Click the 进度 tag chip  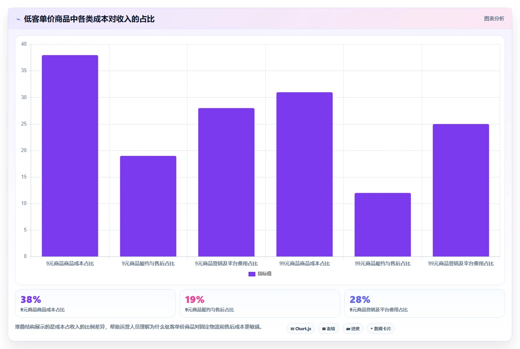pyautogui.click(x=353, y=329)
